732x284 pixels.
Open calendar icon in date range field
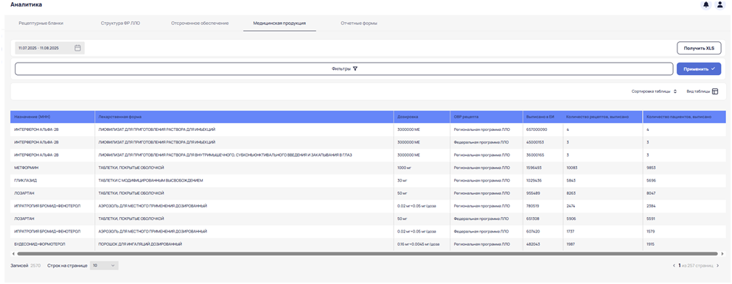click(x=78, y=48)
